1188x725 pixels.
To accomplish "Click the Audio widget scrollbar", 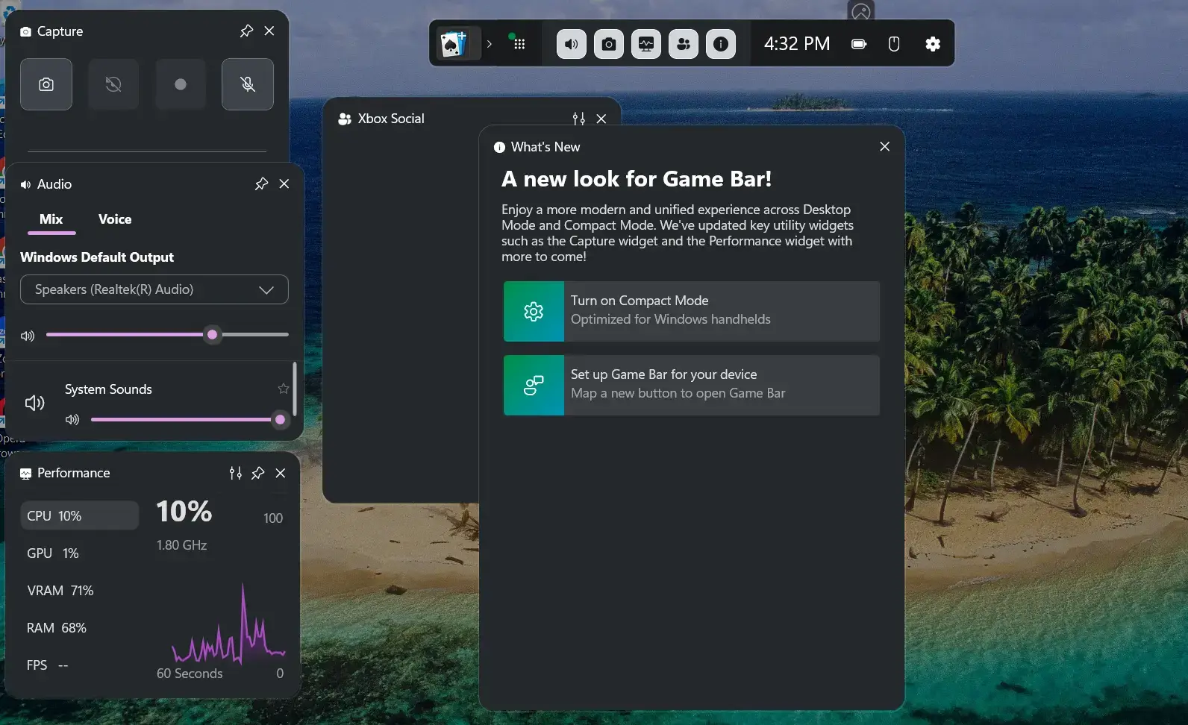I will pos(295,389).
